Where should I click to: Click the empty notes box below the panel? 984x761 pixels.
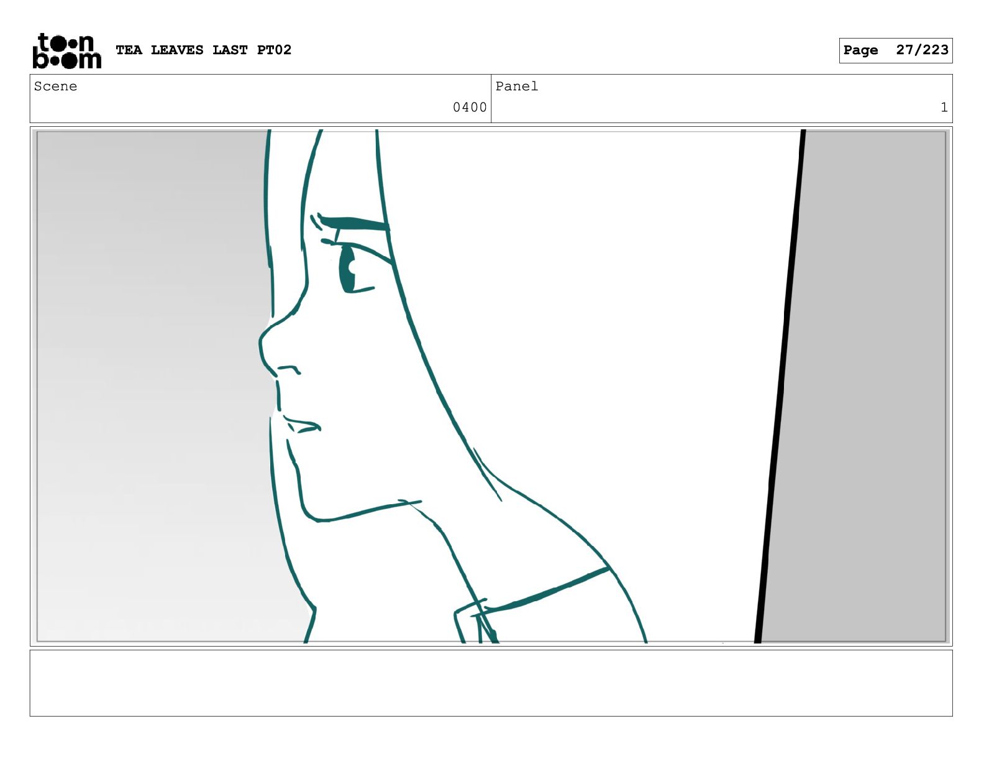(491, 683)
